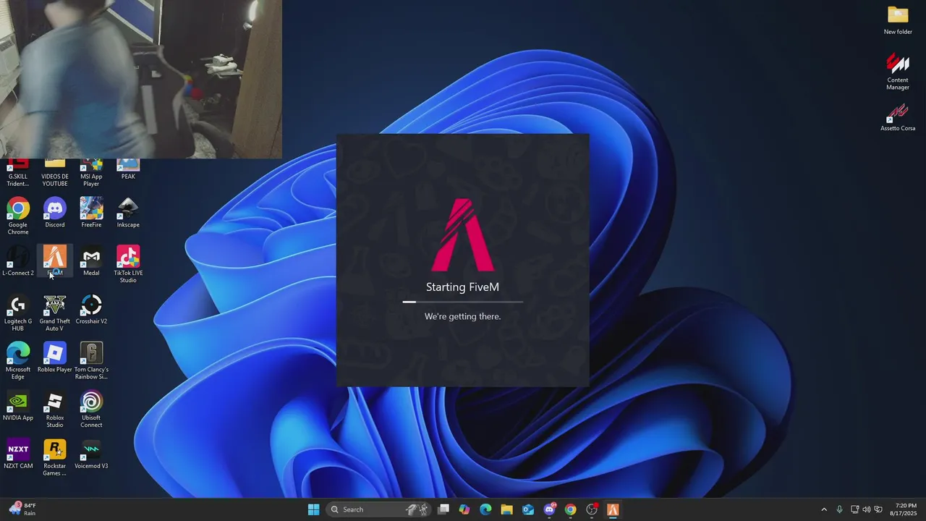Open the Logitech G HUB shortcut

18,313
